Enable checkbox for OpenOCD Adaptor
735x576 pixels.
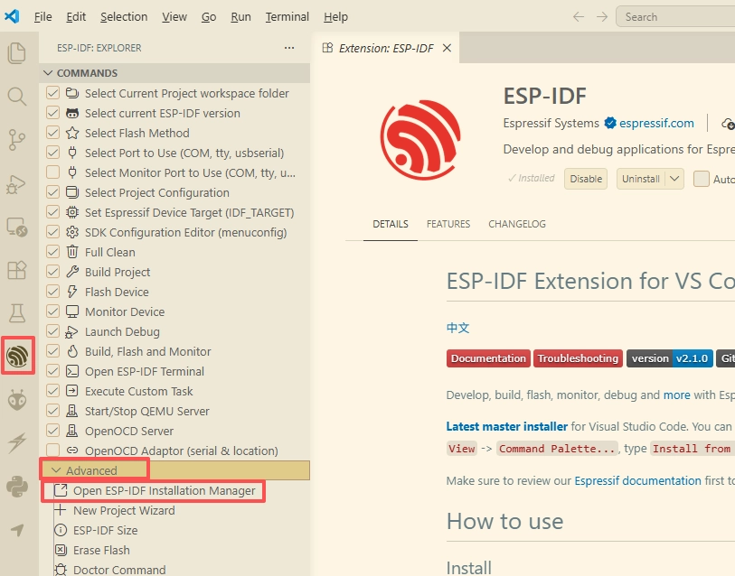coord(53,451)
